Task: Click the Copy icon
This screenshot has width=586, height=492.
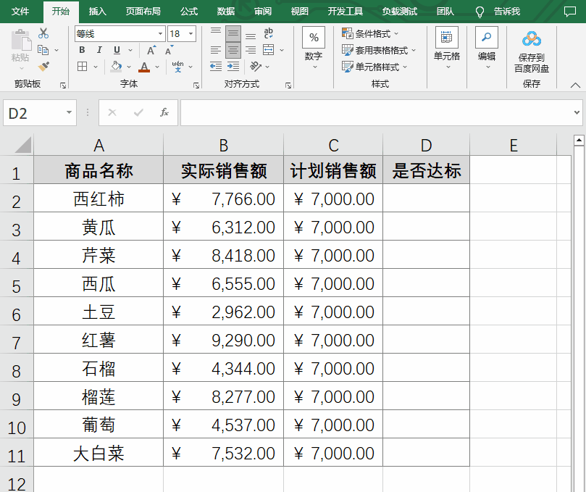Action: coord(43,50)
